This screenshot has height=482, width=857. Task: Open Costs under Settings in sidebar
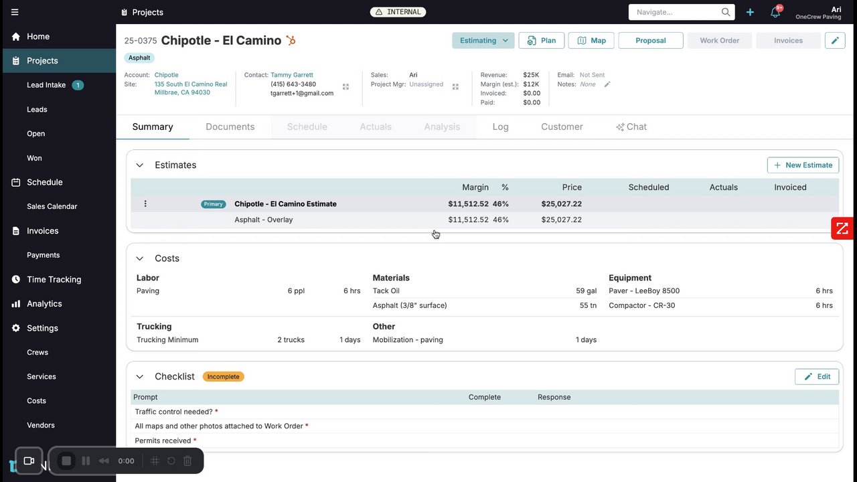(37, 401)
